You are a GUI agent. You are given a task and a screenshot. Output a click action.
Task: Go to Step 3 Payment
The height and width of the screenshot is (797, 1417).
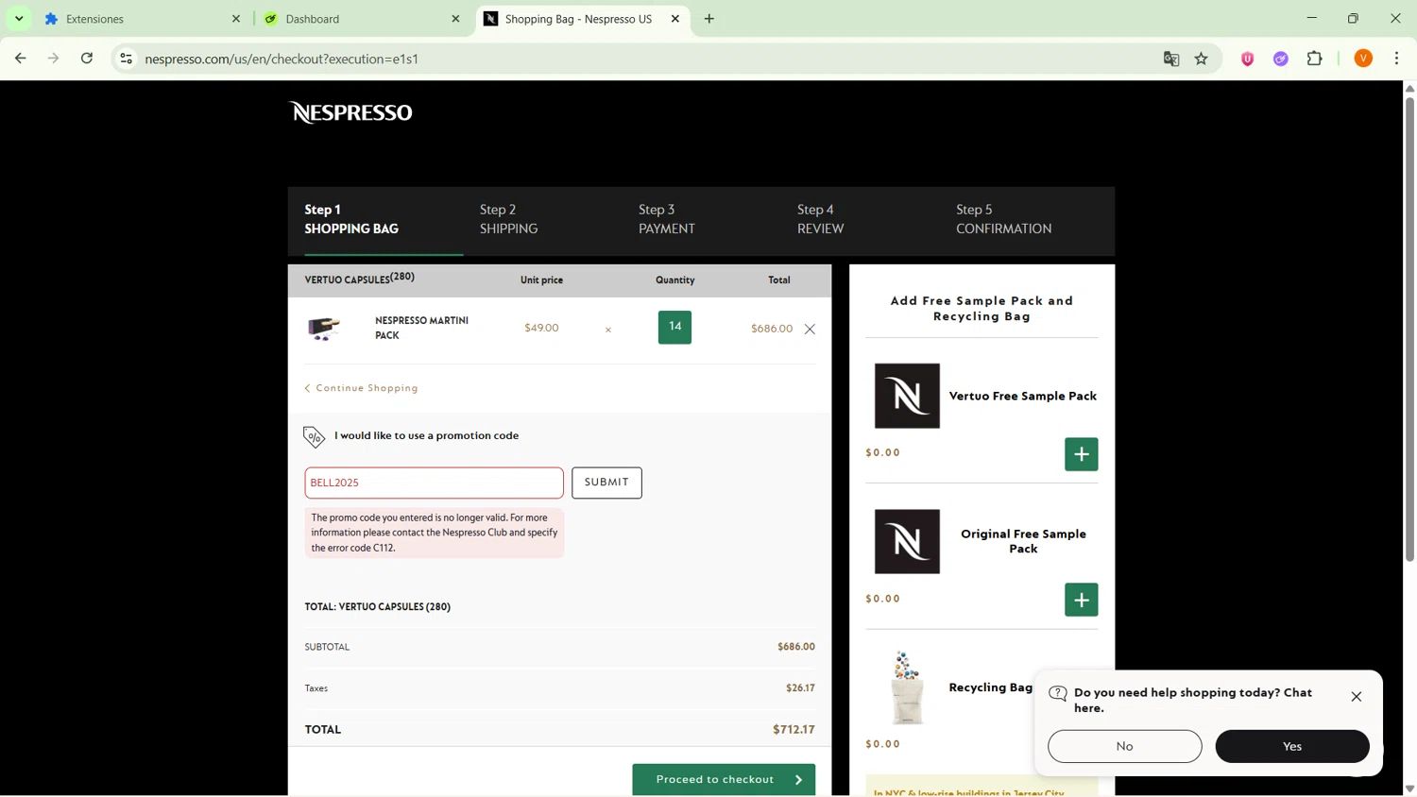point(667,219)
